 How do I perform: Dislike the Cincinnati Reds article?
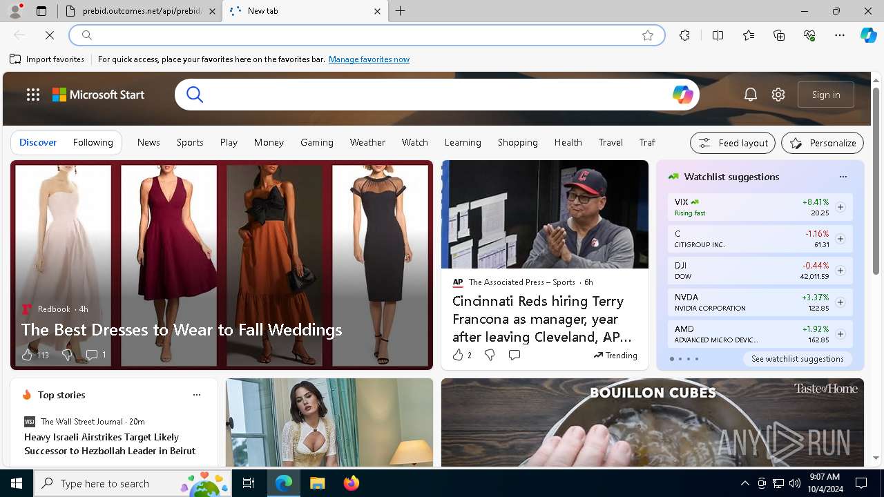pos(489,355)
